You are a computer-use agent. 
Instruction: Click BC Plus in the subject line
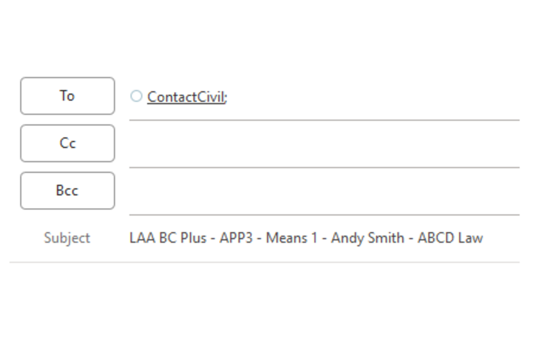click(183, 238)
